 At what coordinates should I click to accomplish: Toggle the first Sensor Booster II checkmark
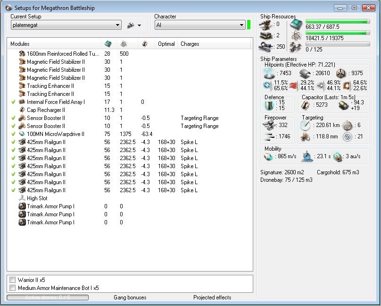tap(13, 118)
